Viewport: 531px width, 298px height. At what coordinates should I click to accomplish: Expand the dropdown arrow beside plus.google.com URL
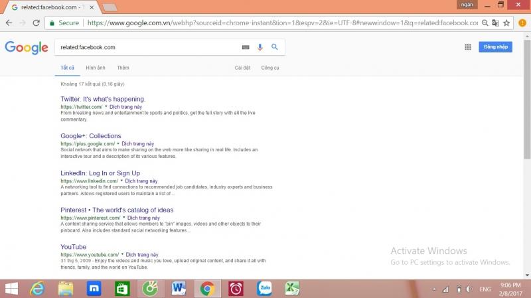117,144
